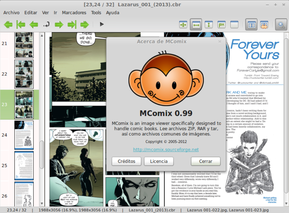
Task: Select manual zoom mode
Action: (234, 24)
